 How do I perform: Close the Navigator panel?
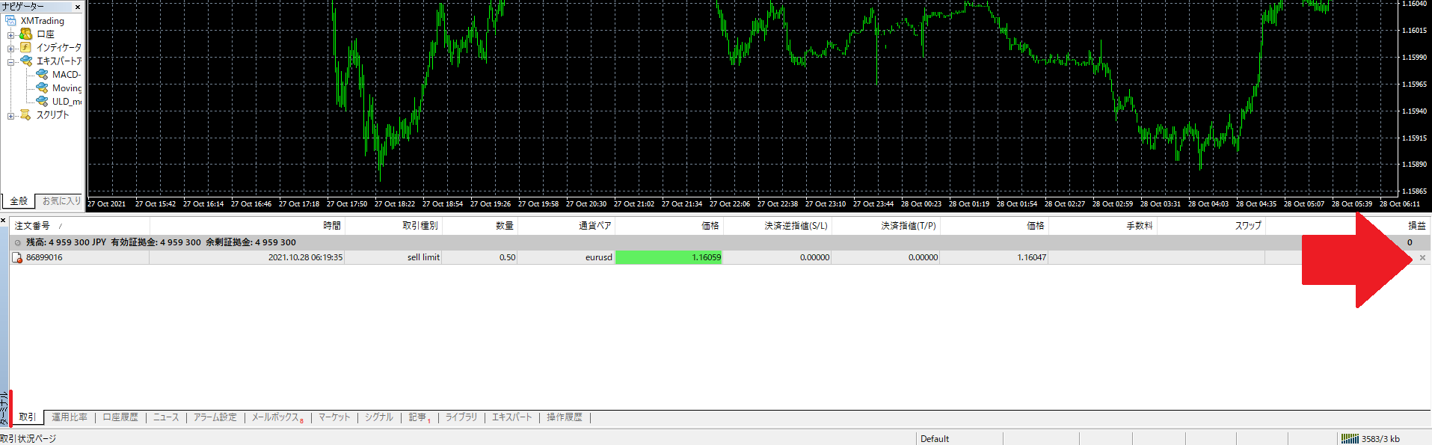(78, 7)
